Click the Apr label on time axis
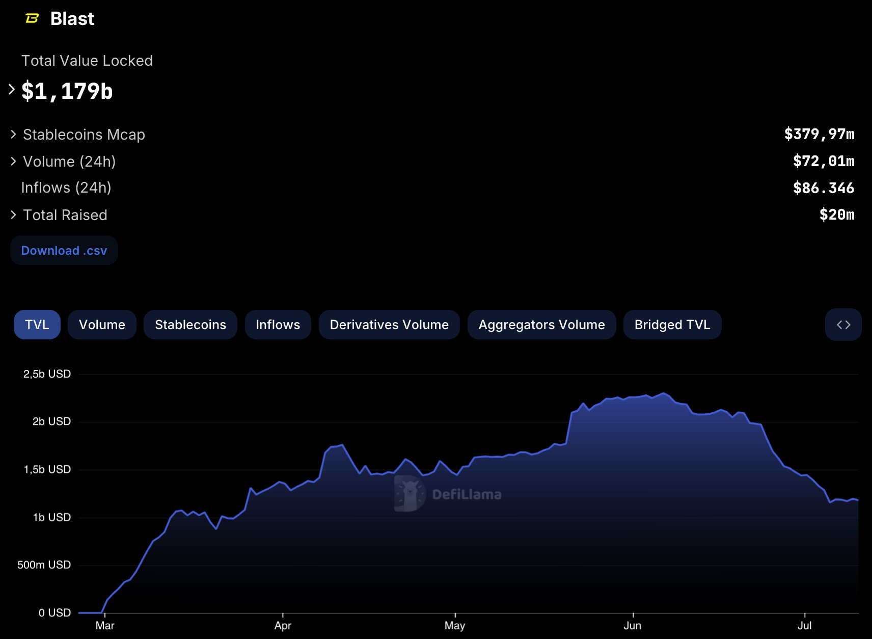This screenshot has width=872, height=639. (283, 626)
